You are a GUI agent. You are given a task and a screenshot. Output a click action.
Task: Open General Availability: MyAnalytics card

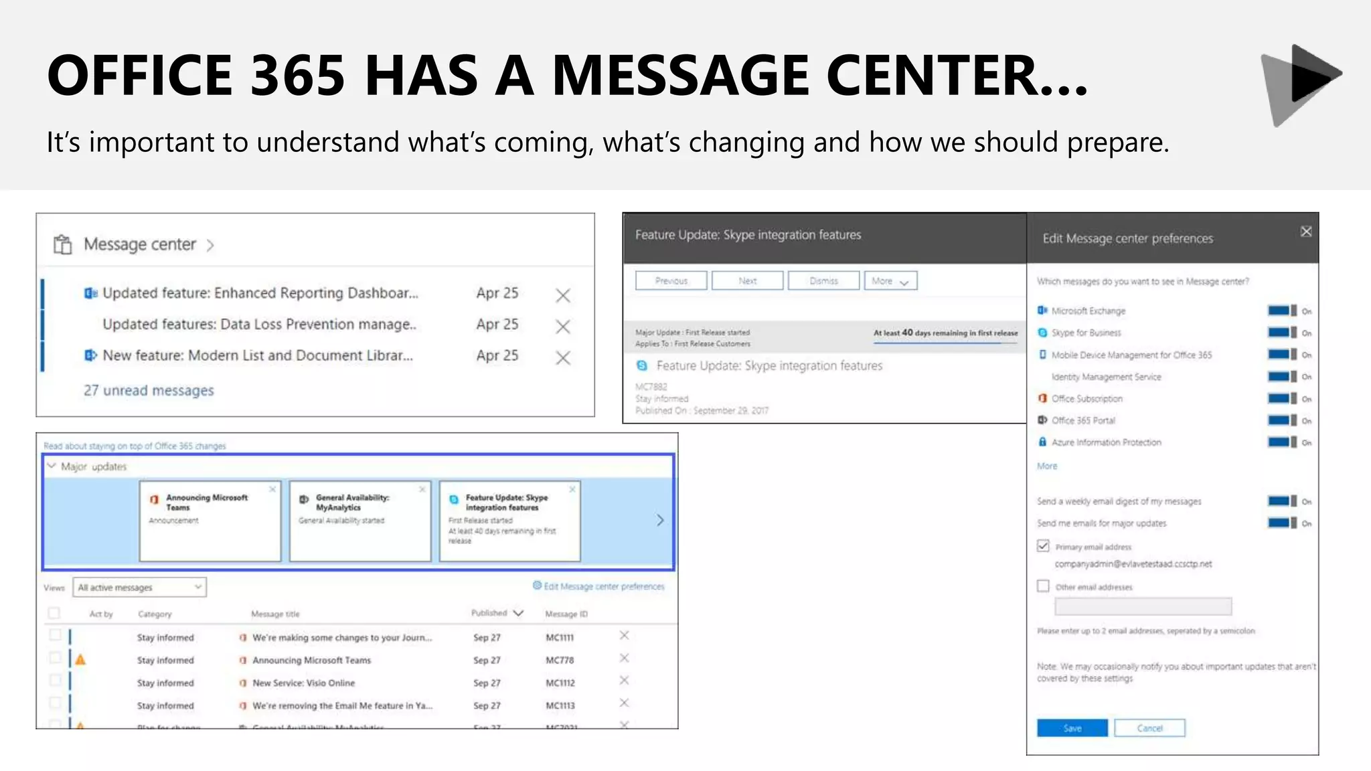click(x=360, y=521)
